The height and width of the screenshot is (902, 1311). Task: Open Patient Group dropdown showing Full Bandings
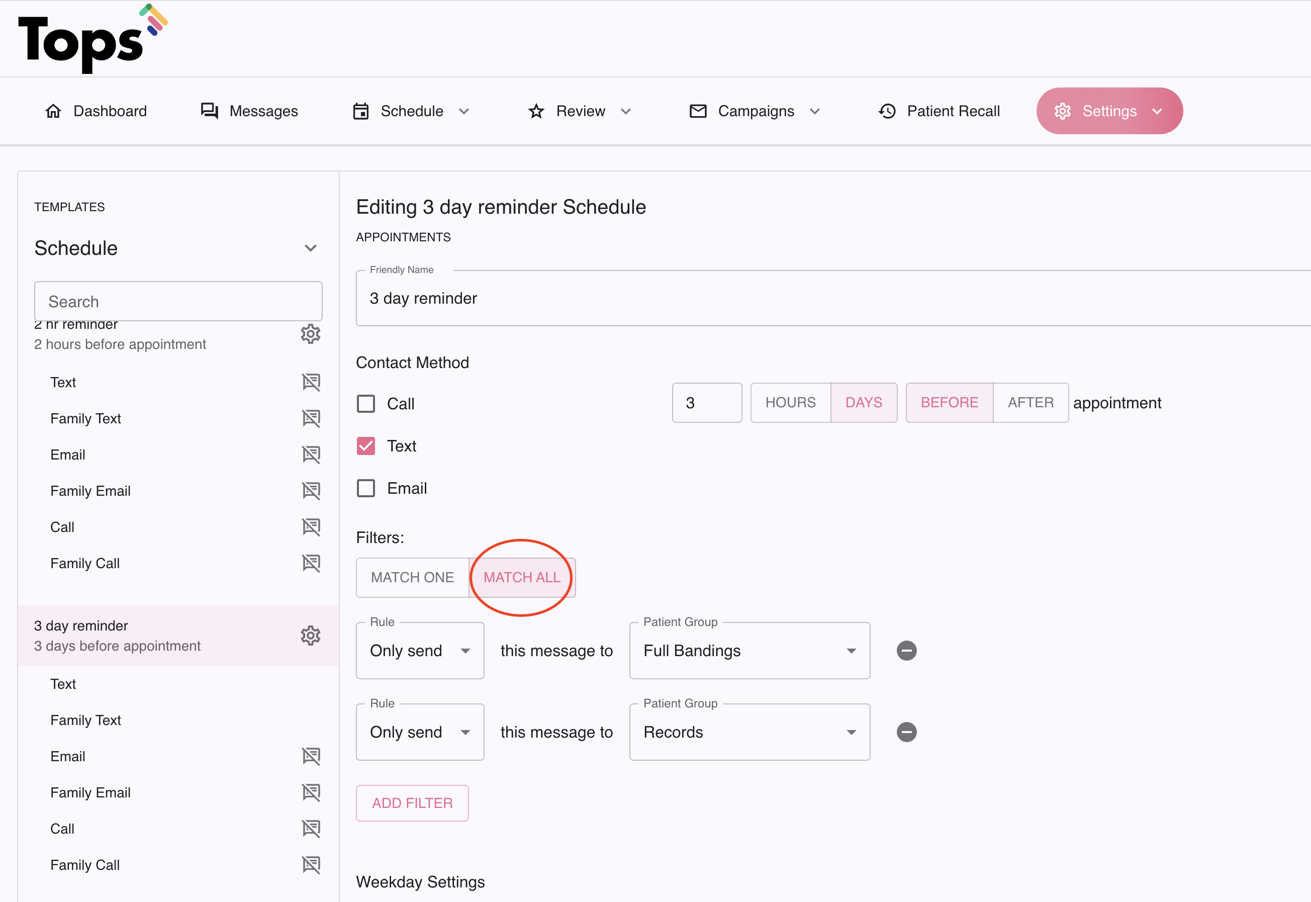pyautogui.click(x=750, y=651)
